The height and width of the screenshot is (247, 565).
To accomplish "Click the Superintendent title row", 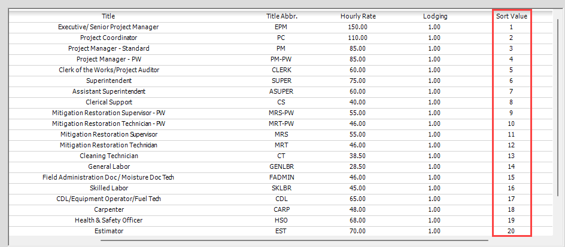I will [280, 81].
